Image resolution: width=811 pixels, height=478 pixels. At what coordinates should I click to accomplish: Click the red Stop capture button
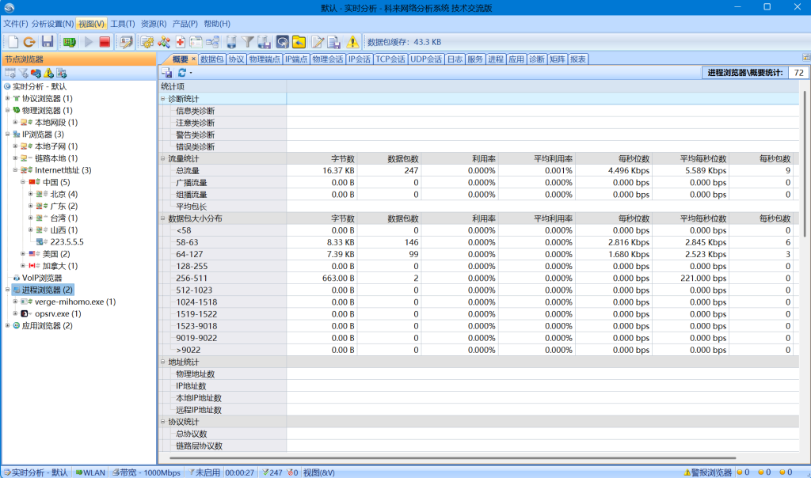105,42
